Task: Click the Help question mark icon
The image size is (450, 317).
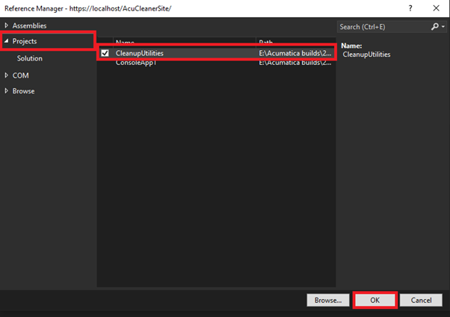Action: click(x=410, y=7)
